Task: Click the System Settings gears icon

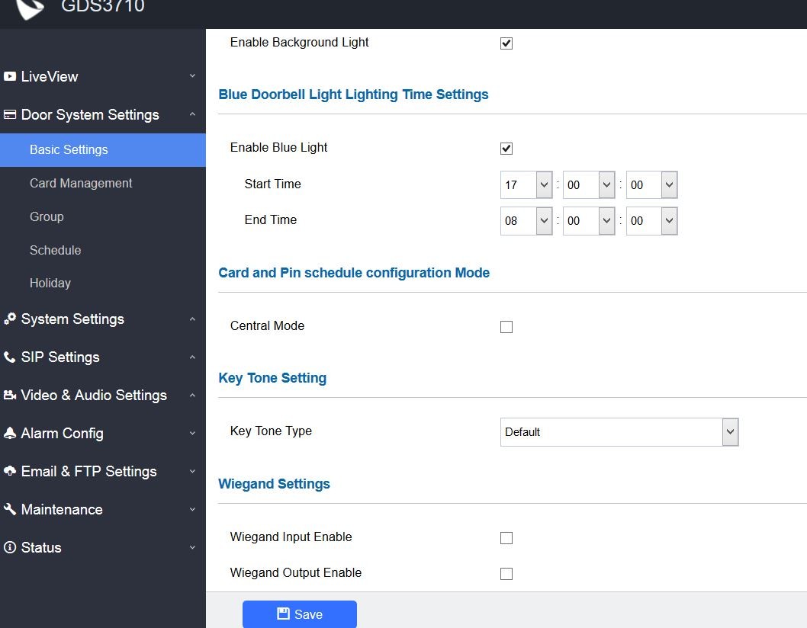Action: [10, 319]
